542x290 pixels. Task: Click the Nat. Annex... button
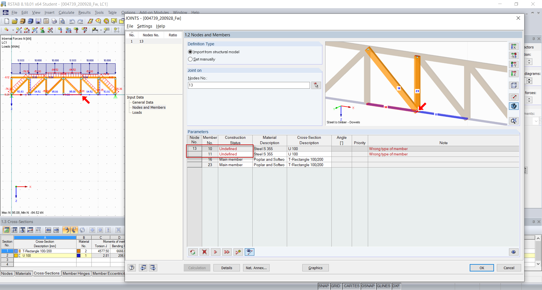256,268
